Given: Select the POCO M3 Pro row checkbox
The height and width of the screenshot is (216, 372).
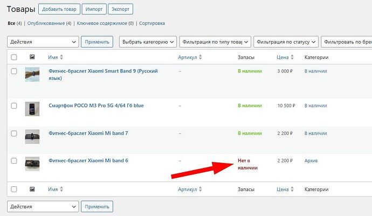Looking at the screenshot, I should tap(14, 105).
